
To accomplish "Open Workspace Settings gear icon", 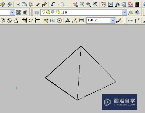I will pos(18,12).
